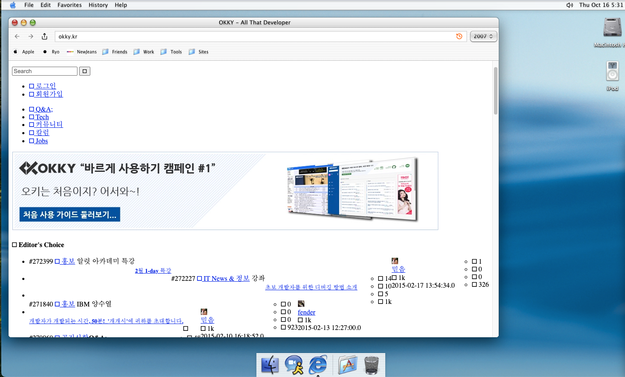Screen dimensions: 625x377
Task: Open the Ryo bookmark
Action: click(51, 52)
